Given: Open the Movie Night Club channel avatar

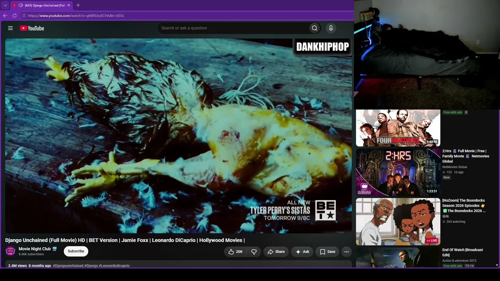Looking at the screenshot, I should (11, 251).
